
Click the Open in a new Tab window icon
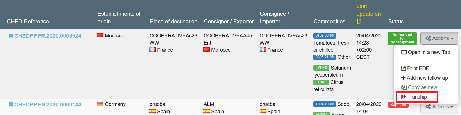click(404, 52)
